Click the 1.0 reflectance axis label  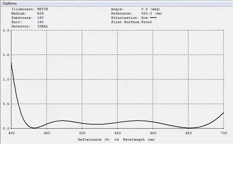[6, 79]
